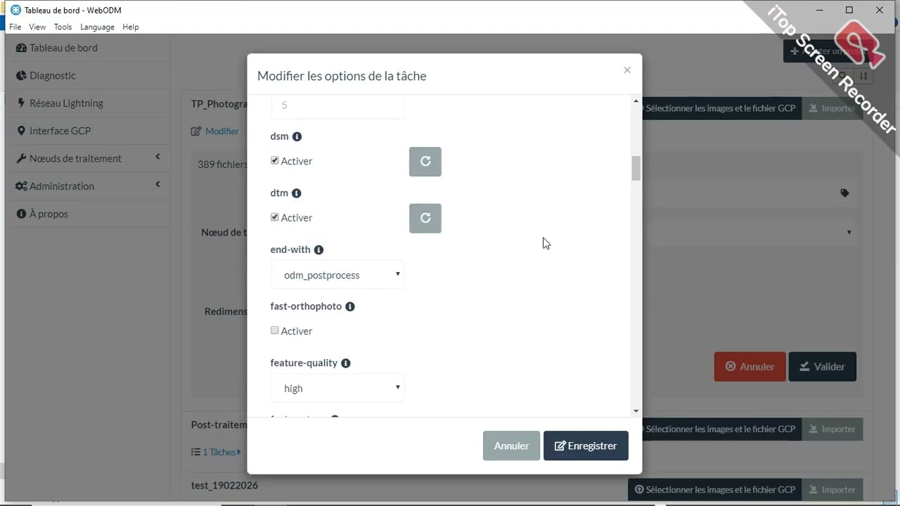Image resolution: width=900 pixels, height=506 pixels.
Task: Click the dialog scrollbar up arrow
Action: coord(636,101)
